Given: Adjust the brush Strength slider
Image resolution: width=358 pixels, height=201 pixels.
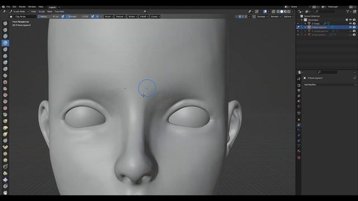Looking at the screenshot, I should pyautogui.click(x=78, y=17).
